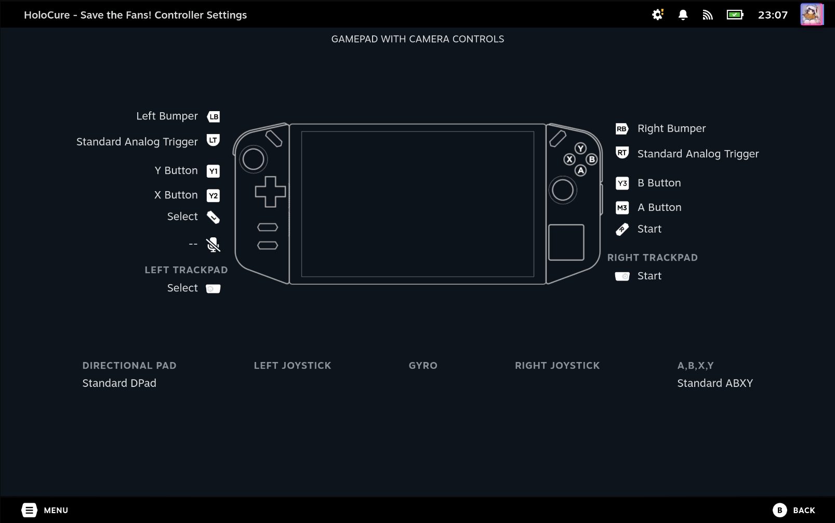Viewport: 835px width, 523px height.
Task: Open the Directional Pad section
Action: click(129, 366)
